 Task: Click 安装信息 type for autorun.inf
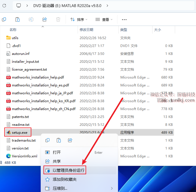(127, 53)
